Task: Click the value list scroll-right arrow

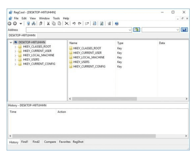Action: tap(186, 99)
